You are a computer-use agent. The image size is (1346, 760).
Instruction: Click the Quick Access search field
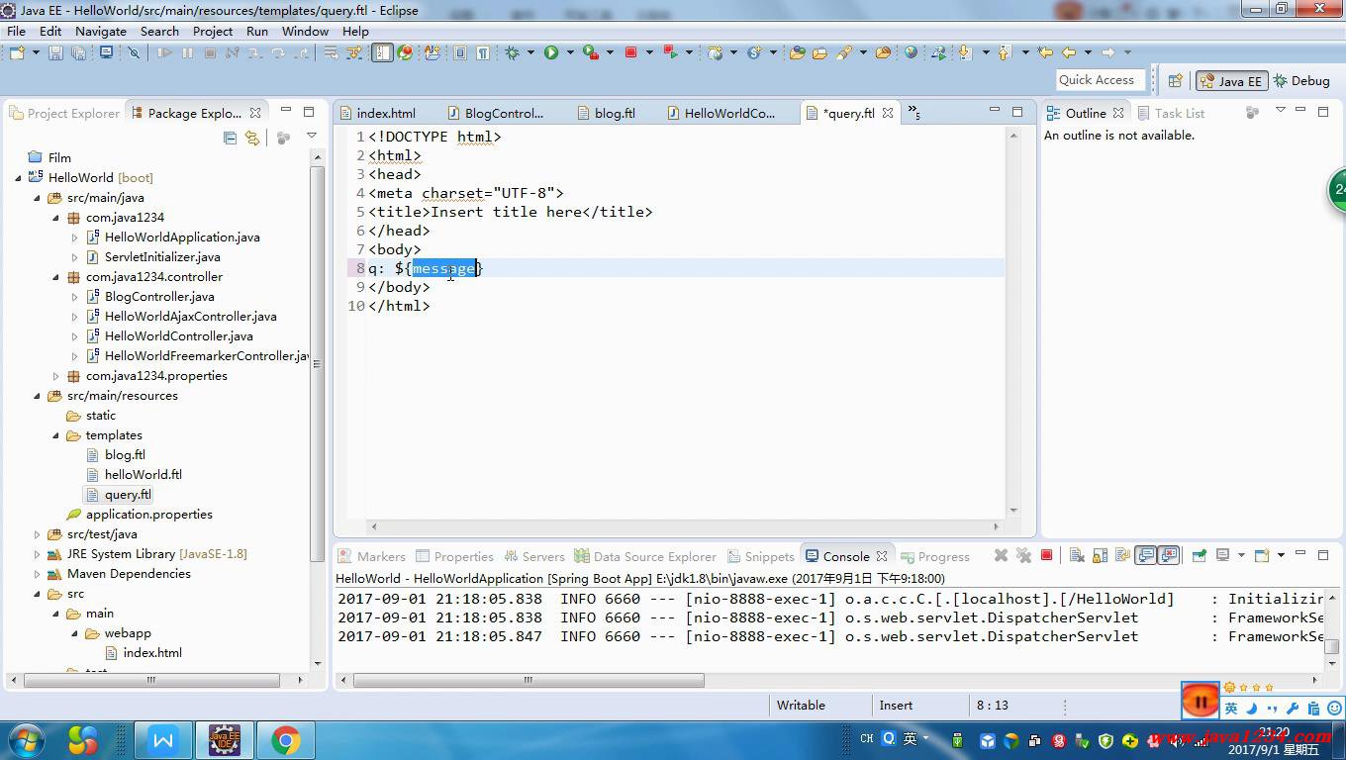click(x=1099, y=80)
